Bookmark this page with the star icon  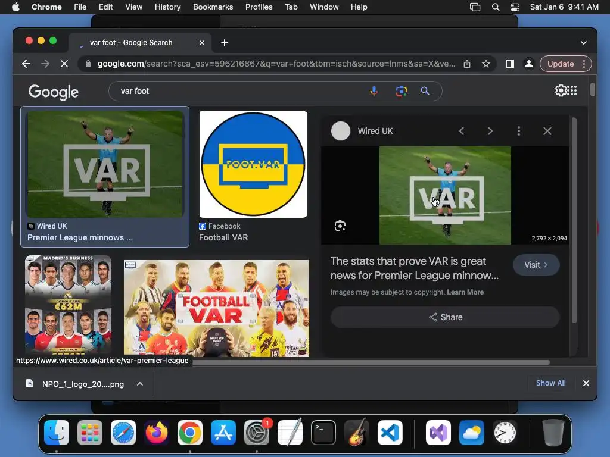pos(486,64)
